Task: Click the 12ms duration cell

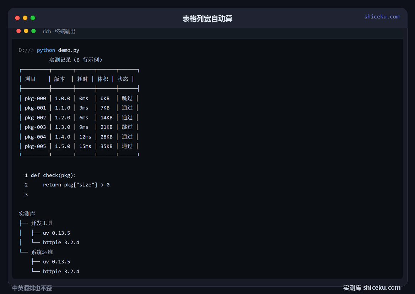Action: tap(85, 137)
